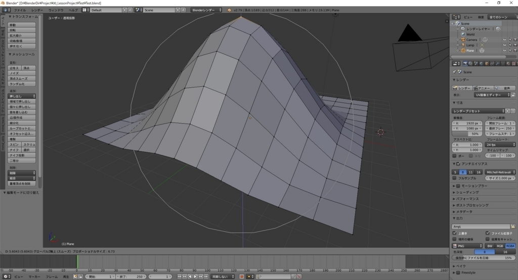Screen dimensions: 518x280
Task: Open the Blenderレンダー engine dropdown
Action: click(206, 10)
